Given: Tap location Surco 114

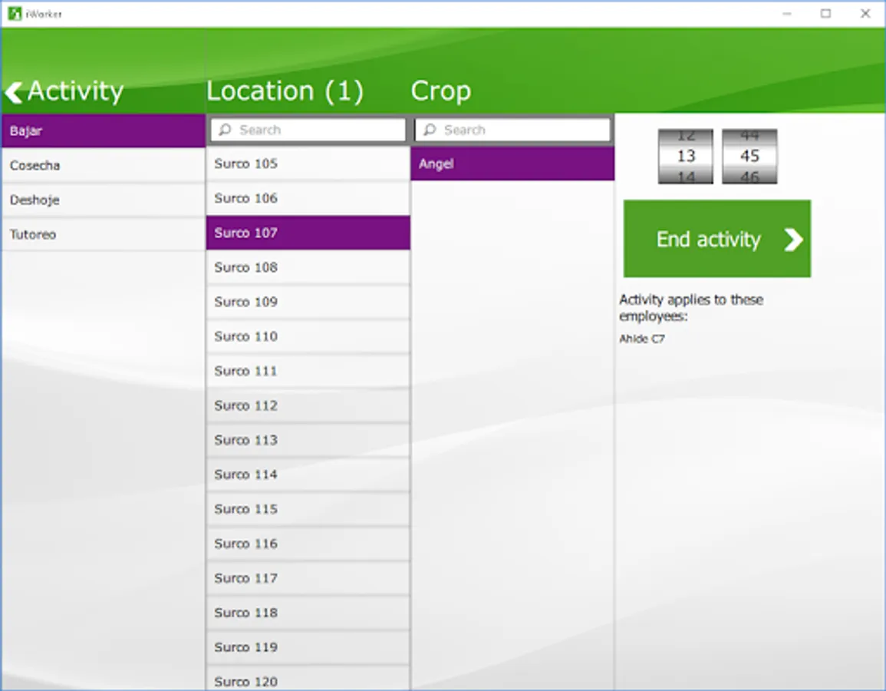Looking at the screenshot, I should pyautogui.click(x=308, y=474).
